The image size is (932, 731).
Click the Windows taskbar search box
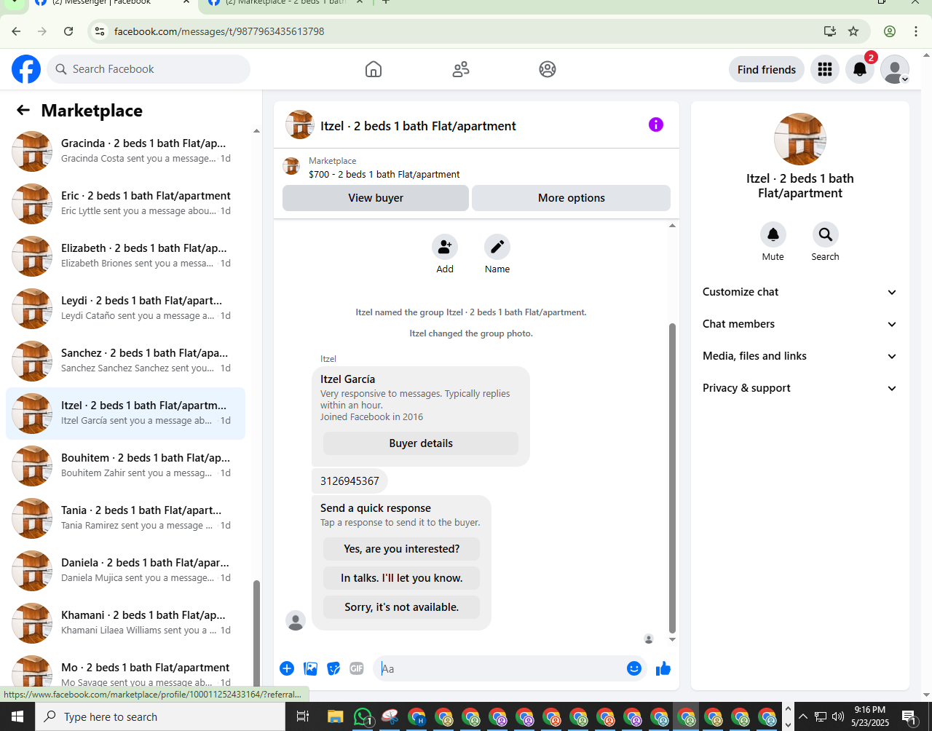tap(160, 716)
